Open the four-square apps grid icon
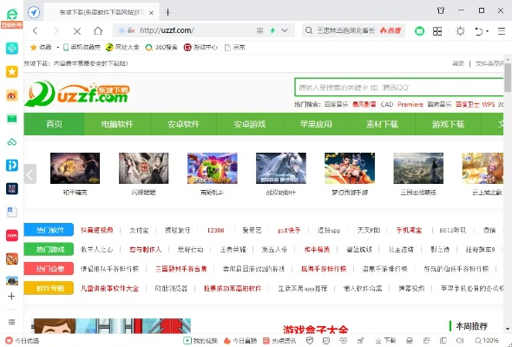Image resolution: width=512 pixels, height=347 pixels. click(437, 31)
